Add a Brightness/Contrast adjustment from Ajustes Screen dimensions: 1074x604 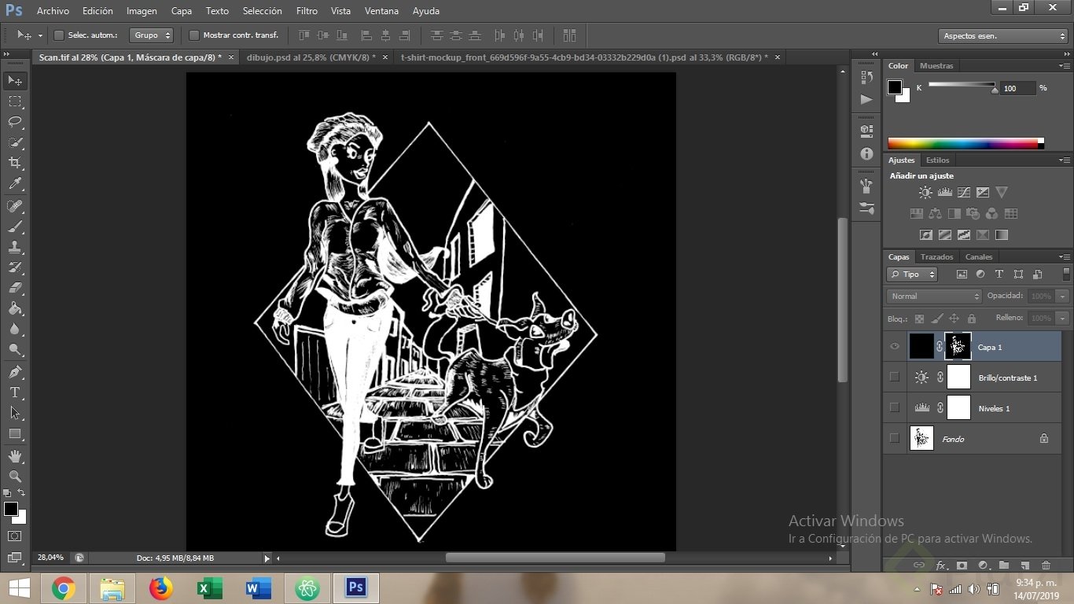(x=926, y=192)
